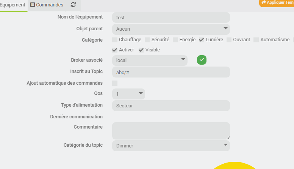The width and height of the screenshot is (294, 169).
Task: Toggle the Visible checkbox
Action: coord(141,50)
